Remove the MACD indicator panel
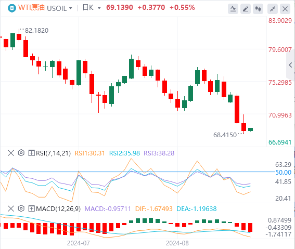295x249 pixels. pyautogui.click(x=11, y=208)
